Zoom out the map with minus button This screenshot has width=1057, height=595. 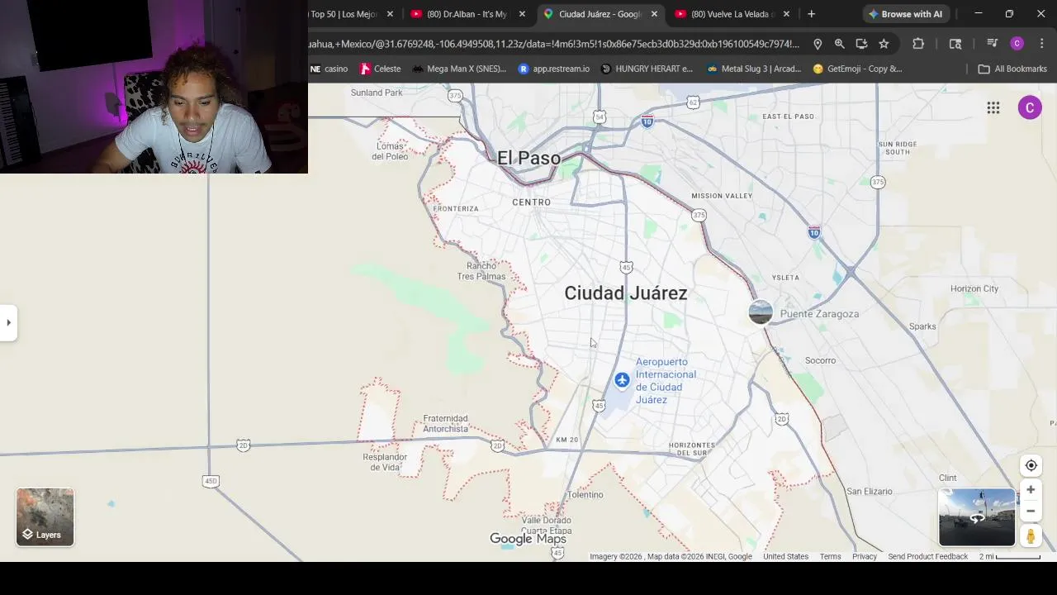point(1031,511)
